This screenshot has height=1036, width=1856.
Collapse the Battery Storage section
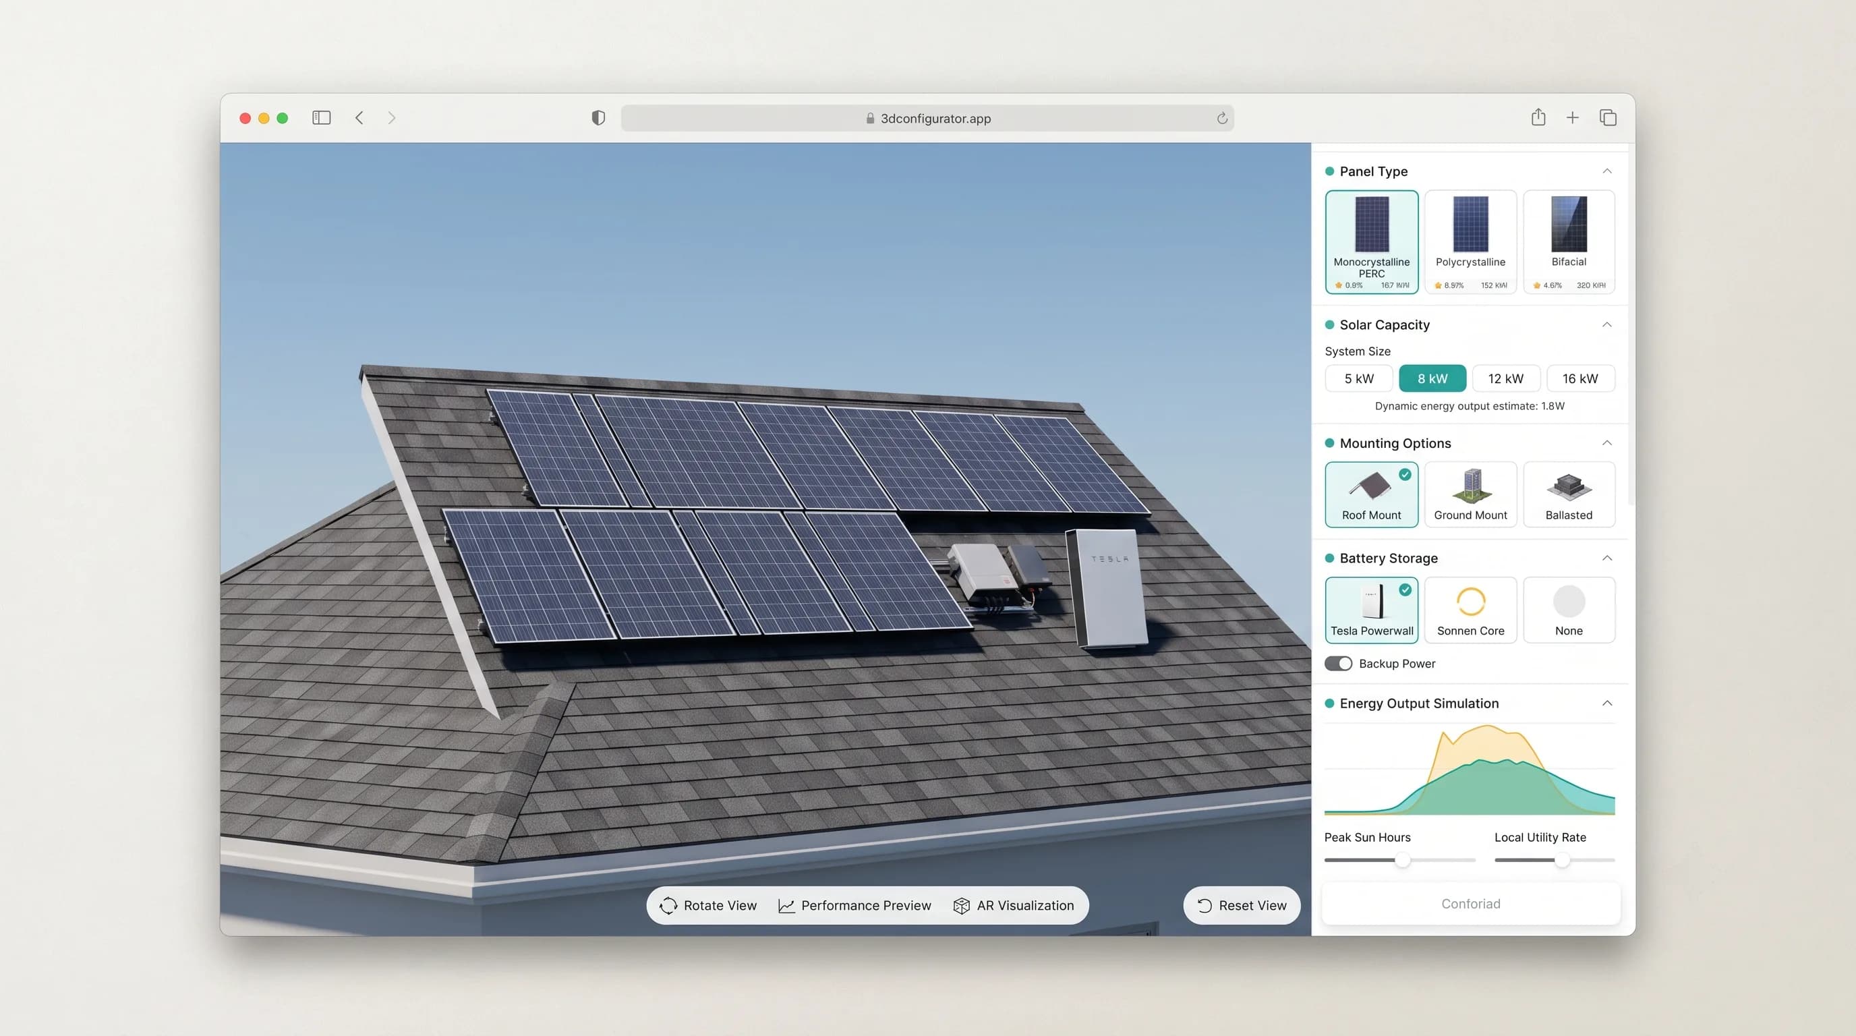click(1606, 558)
